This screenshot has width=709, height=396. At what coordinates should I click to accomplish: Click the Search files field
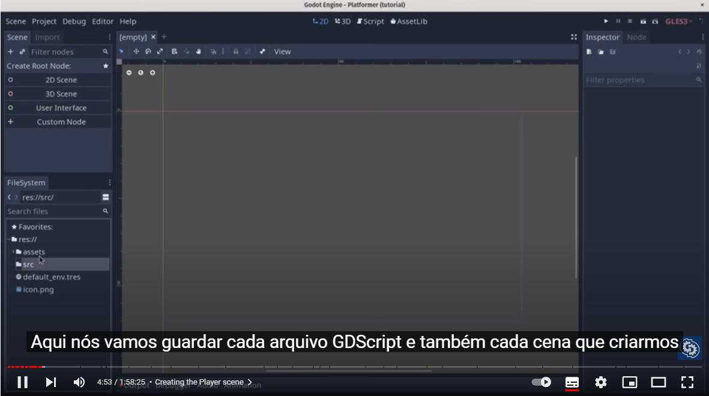click(58, 211)
